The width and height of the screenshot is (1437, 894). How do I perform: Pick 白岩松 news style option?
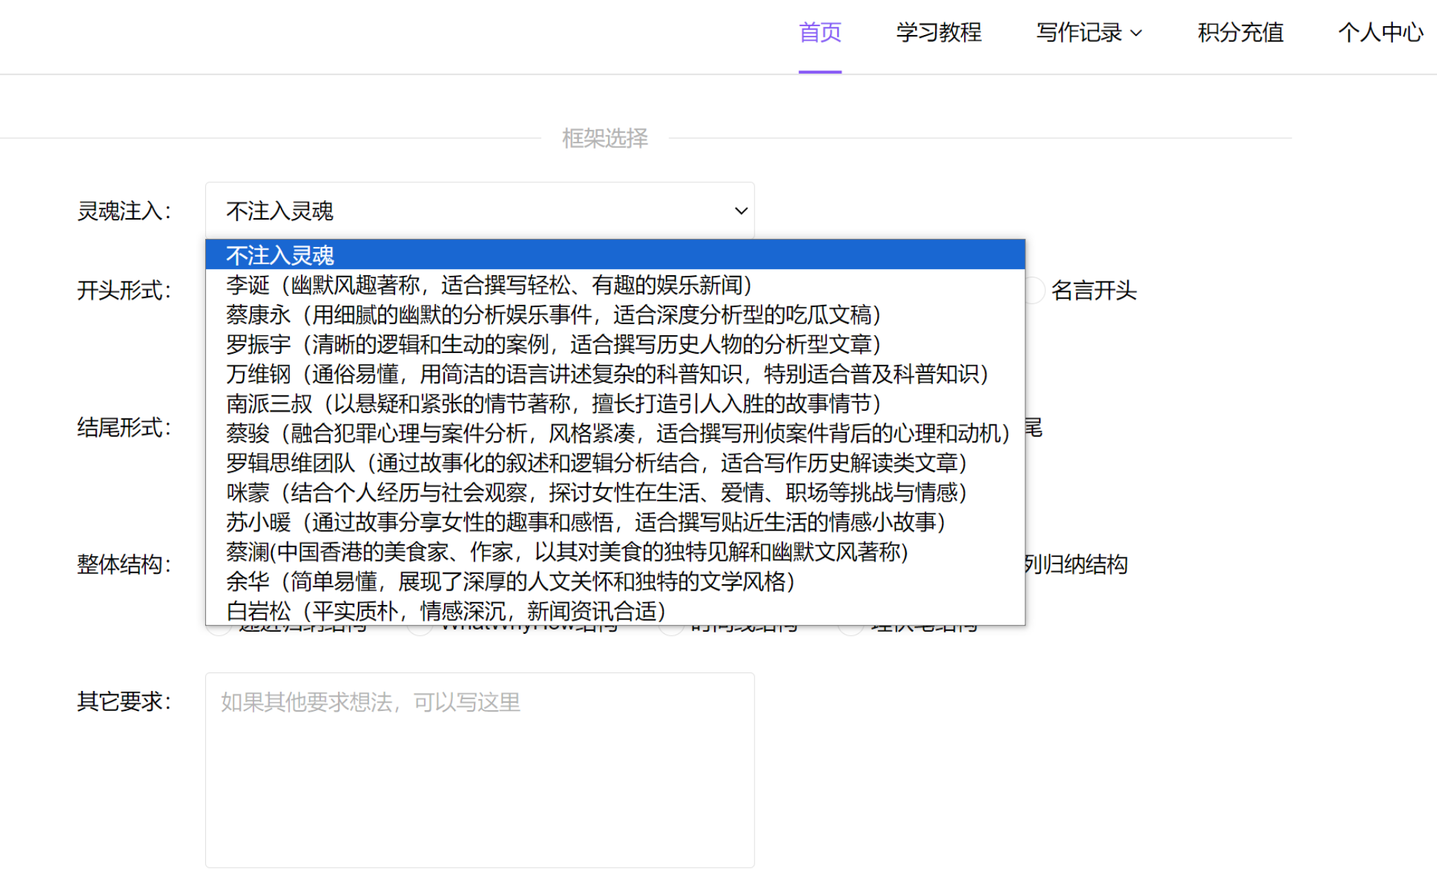(445, 610)
